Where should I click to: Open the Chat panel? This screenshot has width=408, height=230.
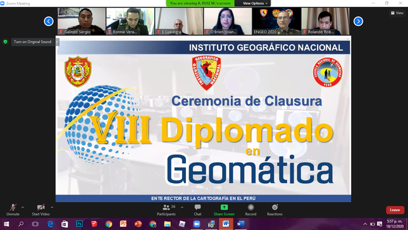tap(197, 210)
